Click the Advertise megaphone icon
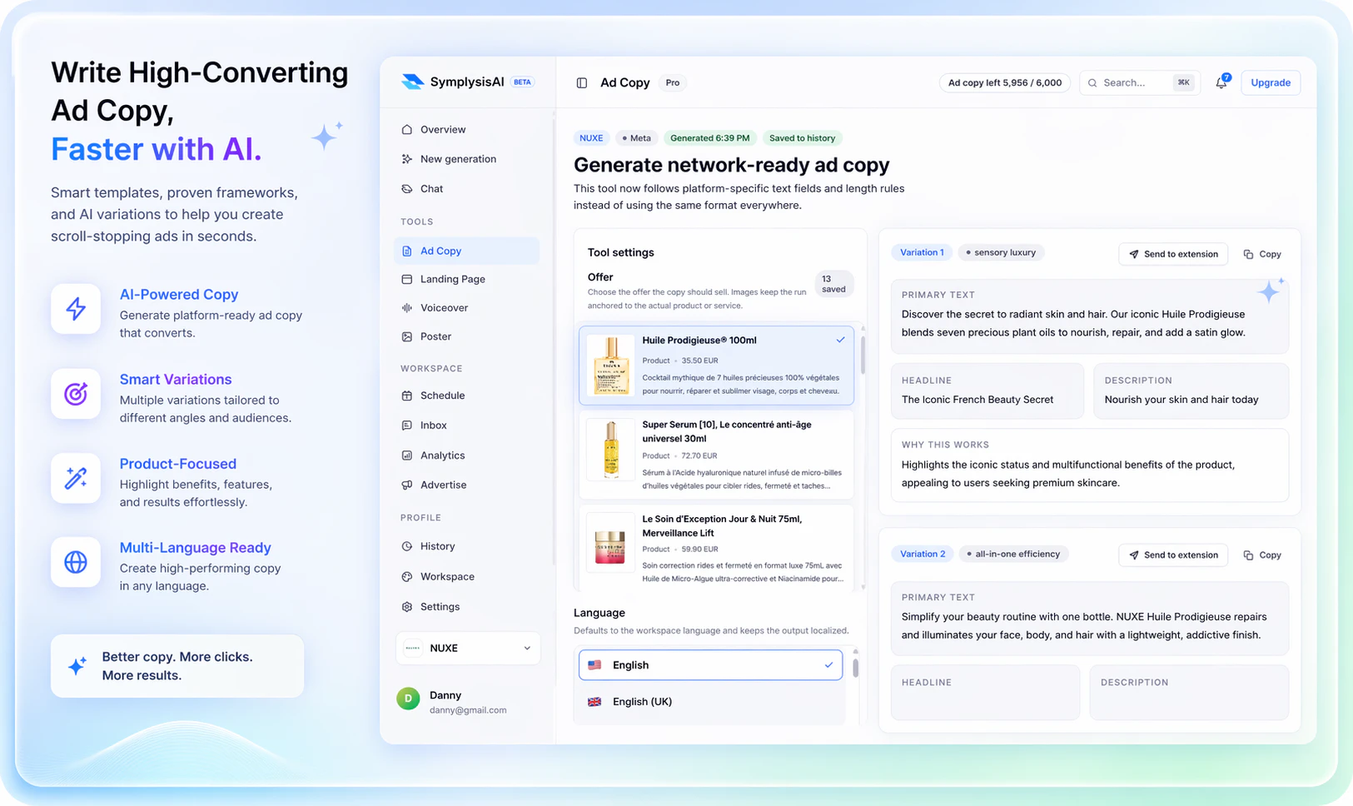Viewport: 1353px width, 806px height. point(407,485)
